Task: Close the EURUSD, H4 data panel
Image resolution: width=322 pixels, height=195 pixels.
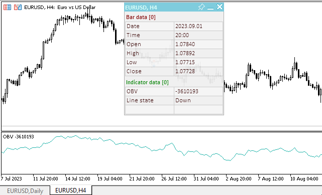Action: [220, 7]
